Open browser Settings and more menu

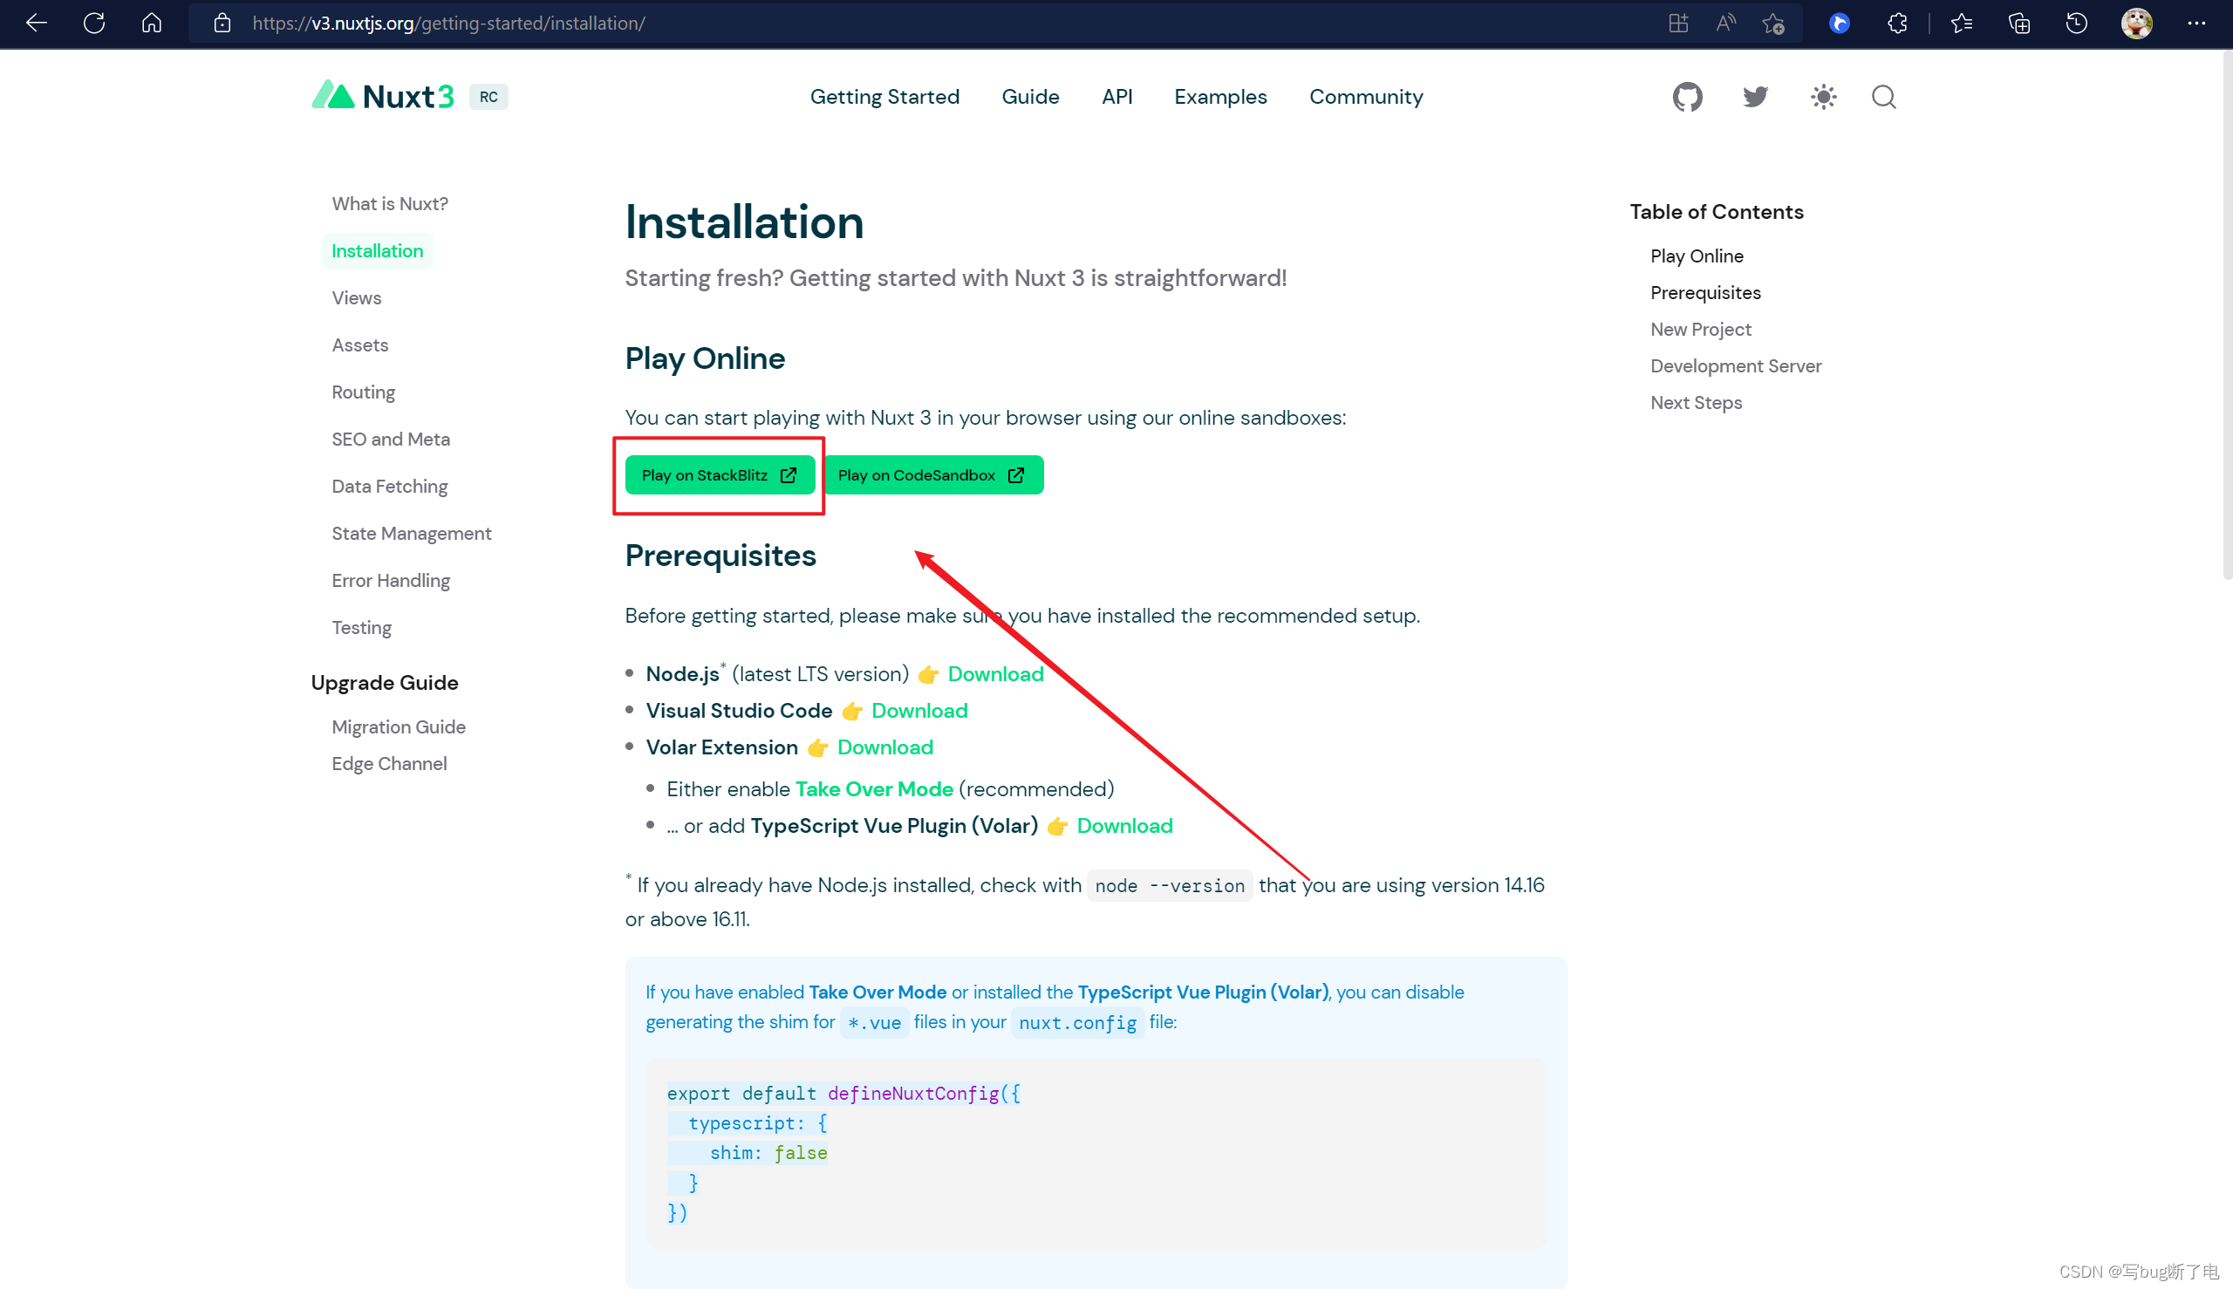(2195, 23)
